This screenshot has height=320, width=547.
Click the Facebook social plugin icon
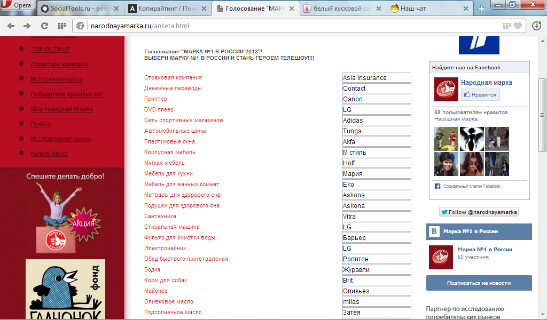(437, 186)
